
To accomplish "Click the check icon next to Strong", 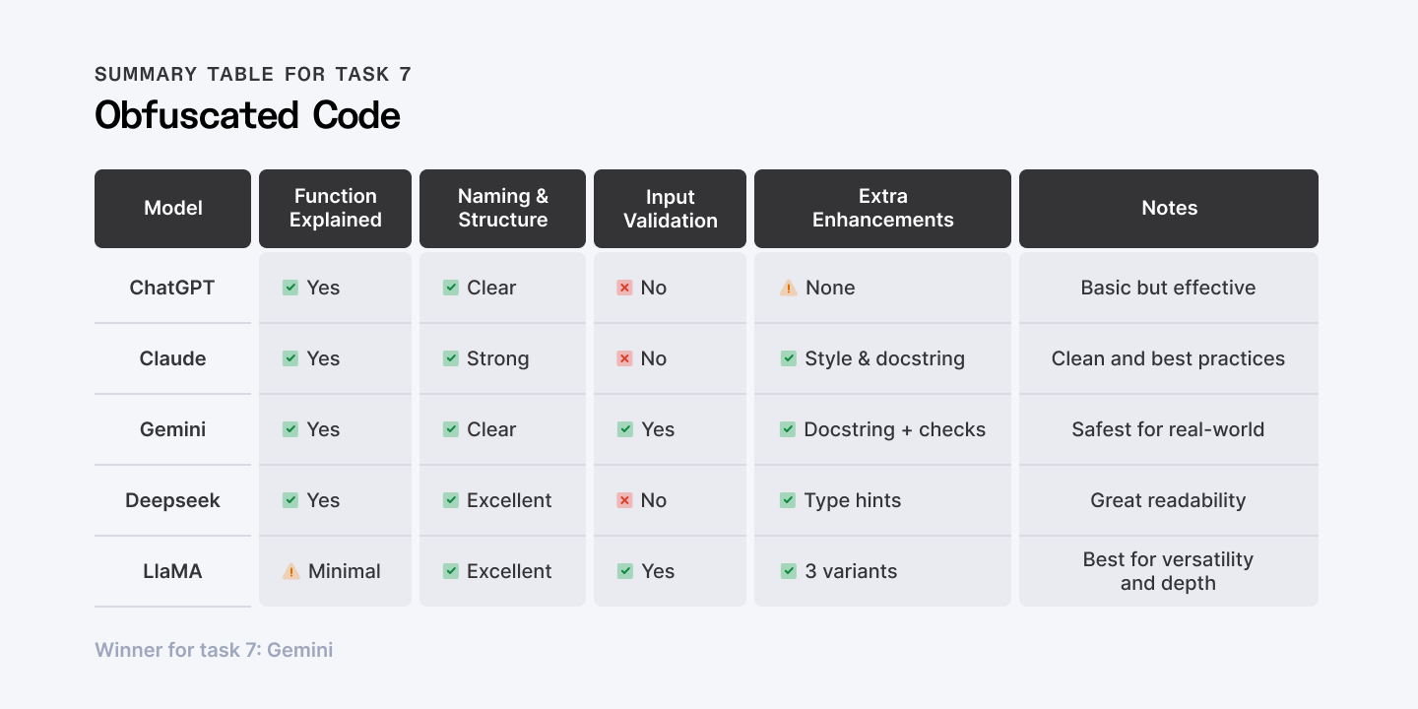I will click(451, 358).
